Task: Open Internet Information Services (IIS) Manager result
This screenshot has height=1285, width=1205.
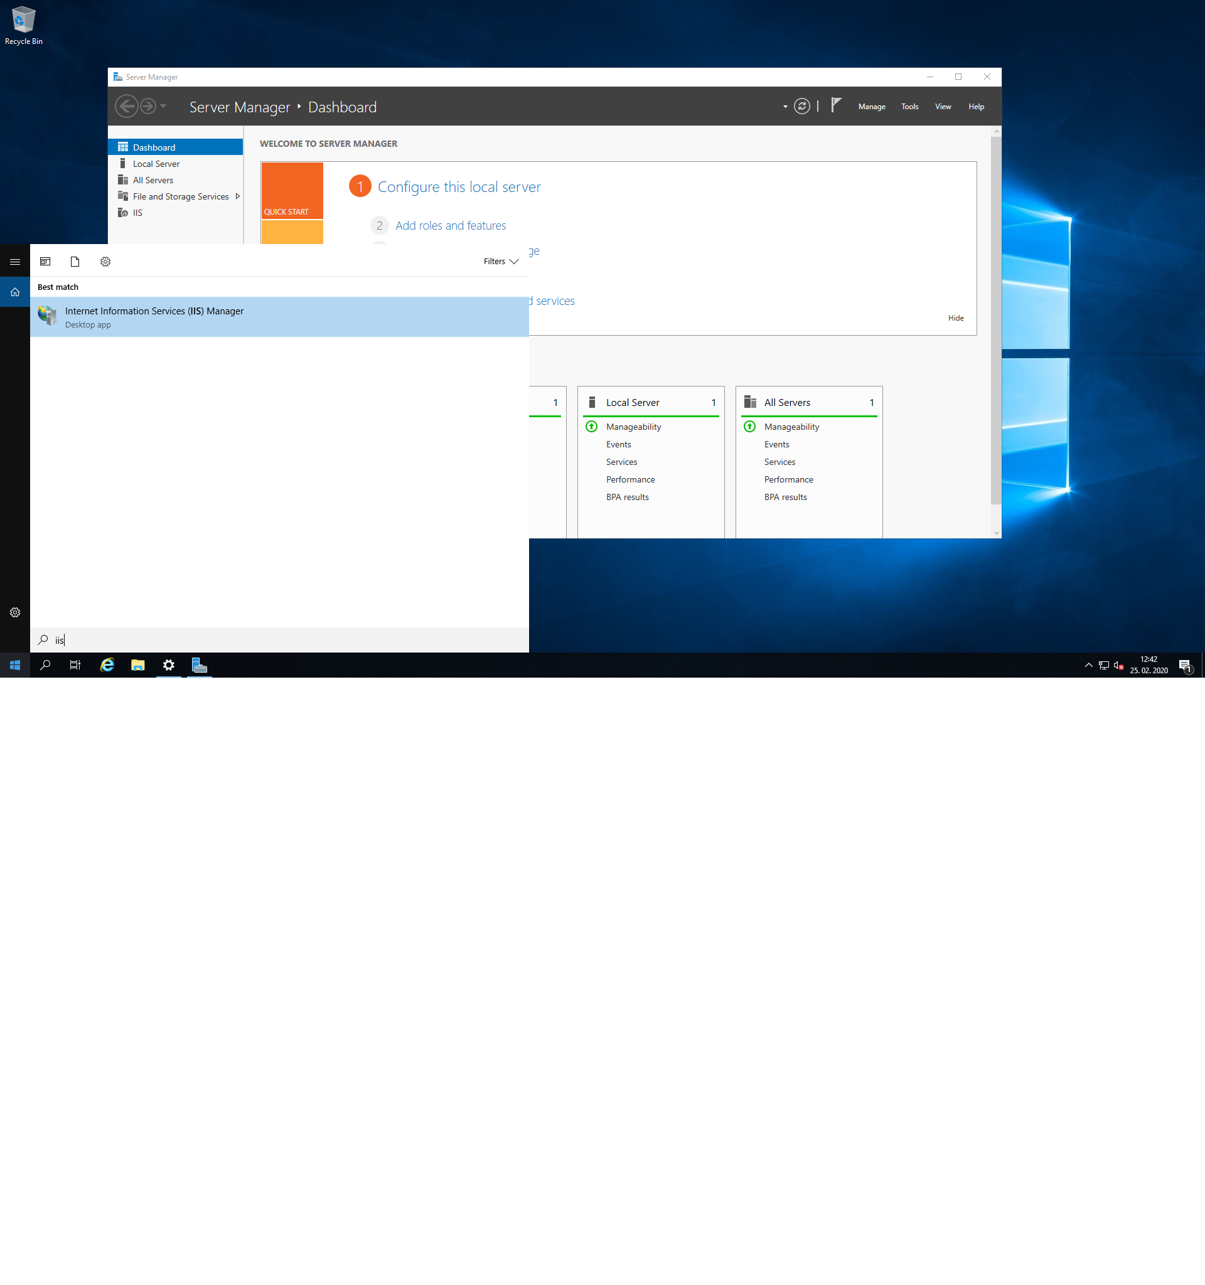Action: click(x=279, y=317)
